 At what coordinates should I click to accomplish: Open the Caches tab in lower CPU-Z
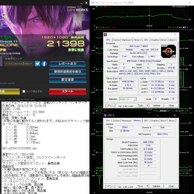(x=116, y=120)
